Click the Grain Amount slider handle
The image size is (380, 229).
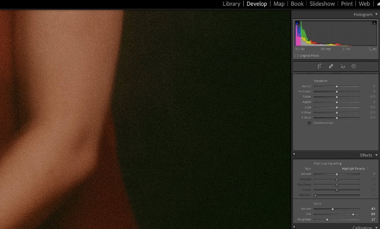click(x=333, y=209)
